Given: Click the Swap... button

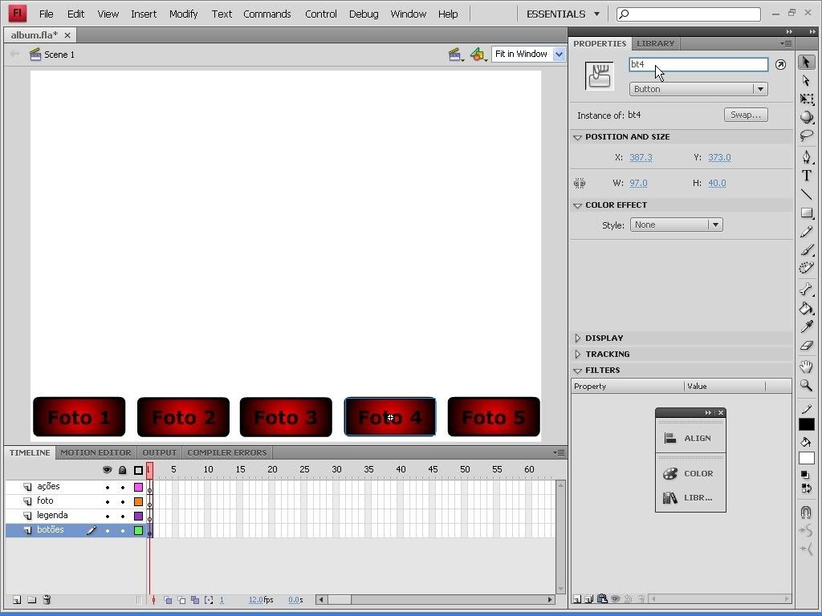Looking at the screenshot, I should pos(745,115).
